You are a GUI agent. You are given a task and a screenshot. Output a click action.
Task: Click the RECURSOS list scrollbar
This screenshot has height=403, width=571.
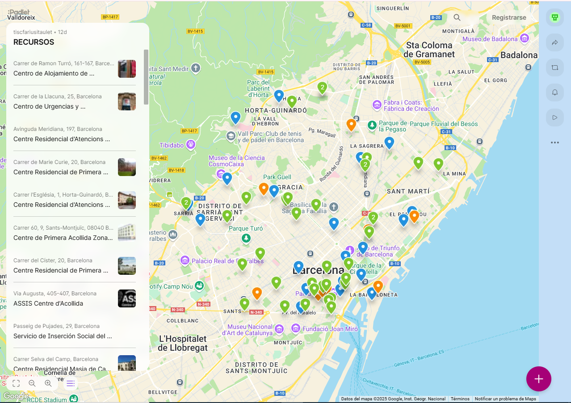pos(146,77)
